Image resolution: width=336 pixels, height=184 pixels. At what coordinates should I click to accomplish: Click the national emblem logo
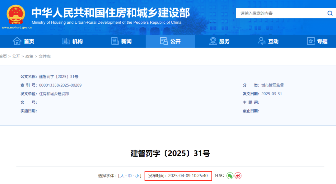(16, 14)
